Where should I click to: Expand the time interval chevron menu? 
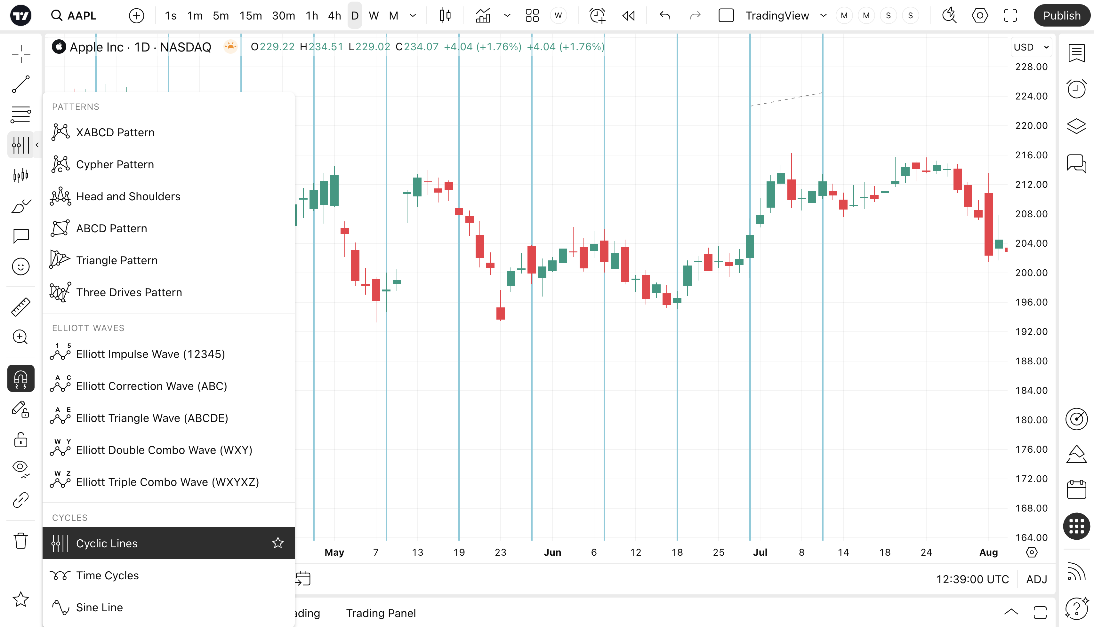coord(413,16)
